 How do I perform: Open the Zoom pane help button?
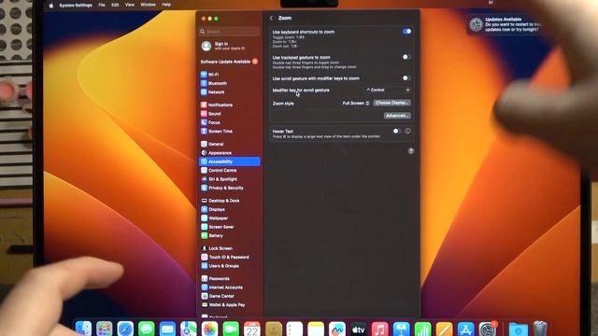click(411, 151)
